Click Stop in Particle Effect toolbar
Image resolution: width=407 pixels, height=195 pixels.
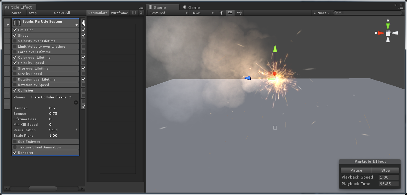(x=33, y=13)
